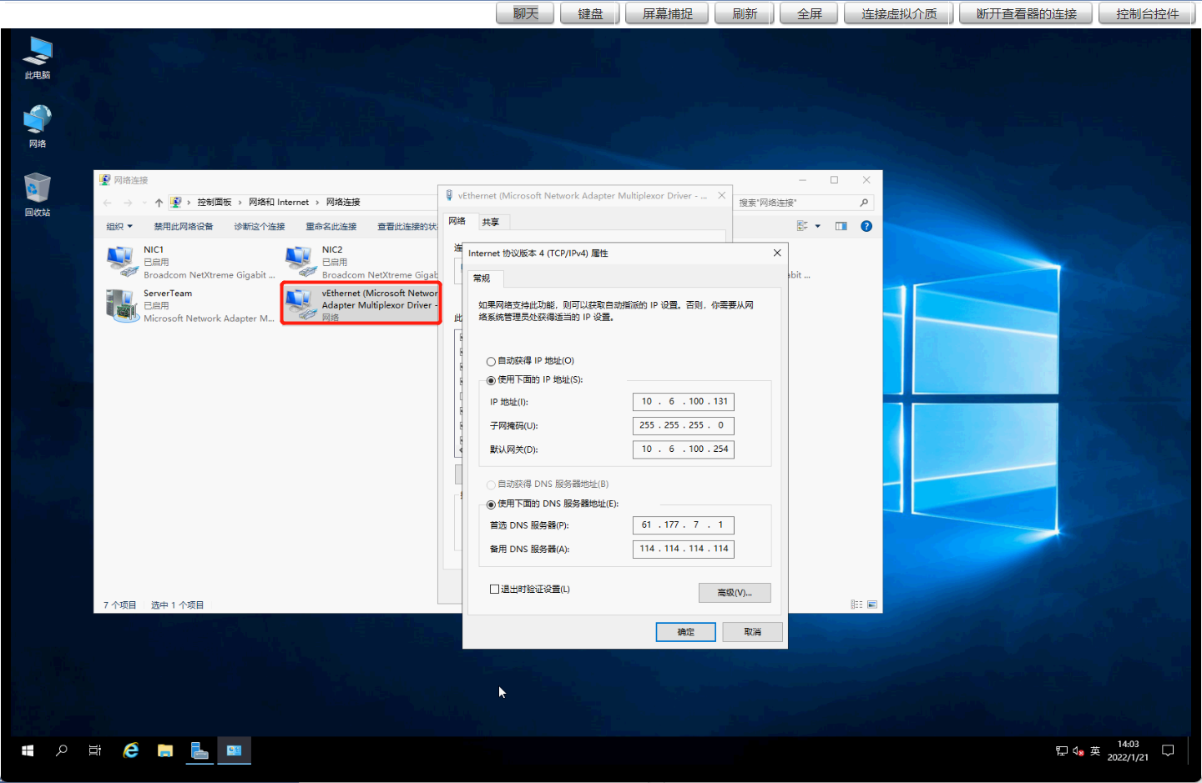Confirm settings with the 确定 button
Viewport: 1202px width, 783px height.
click(685, 631)
